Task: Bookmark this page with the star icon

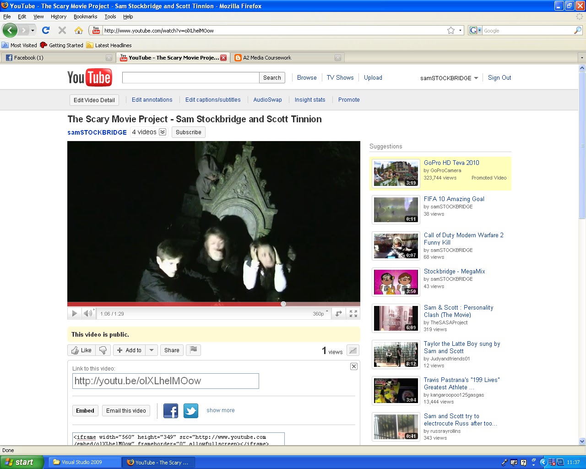Action: pos(451,30)
